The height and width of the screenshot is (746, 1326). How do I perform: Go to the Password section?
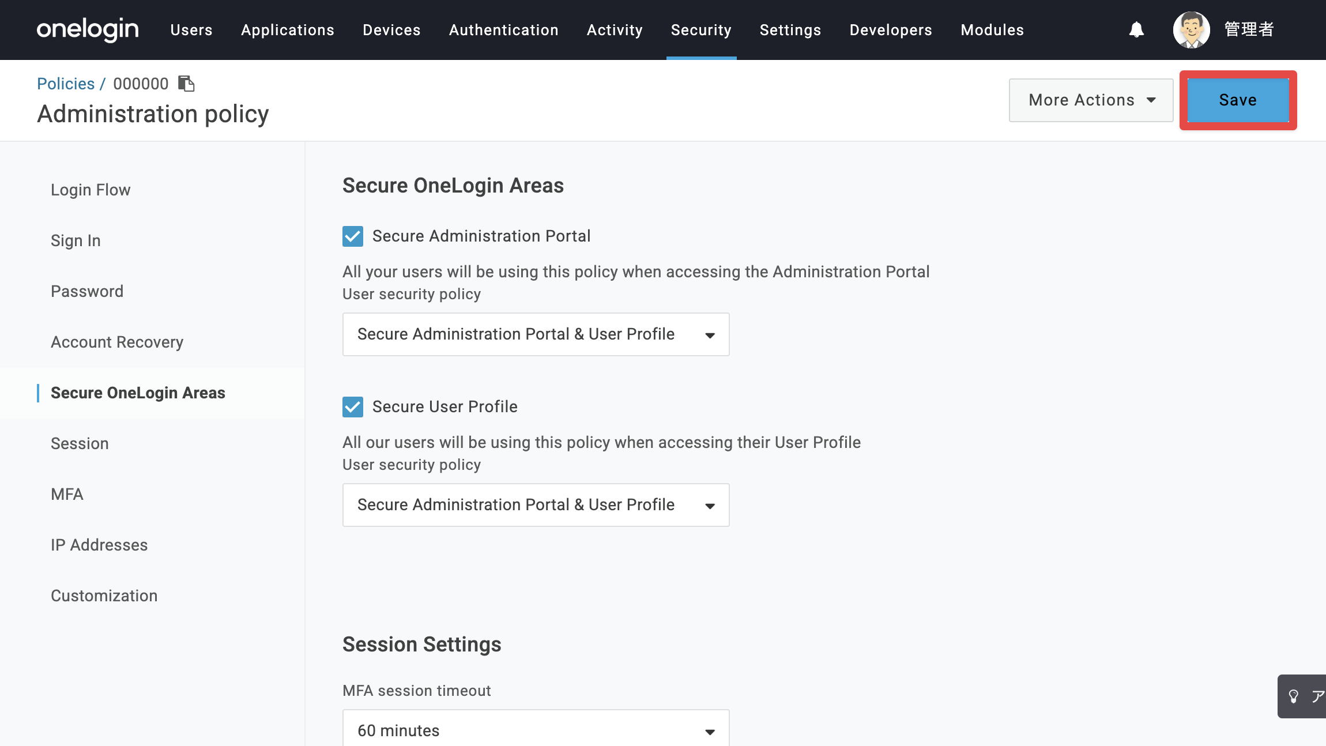click(87, 292)
